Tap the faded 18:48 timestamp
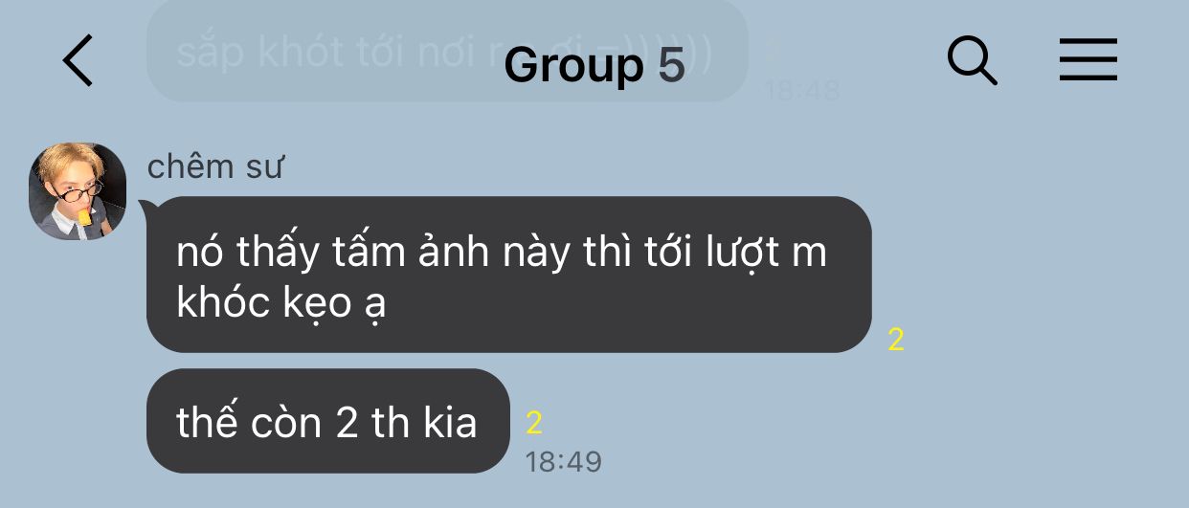1189x508 pixels. coord(802,91)
